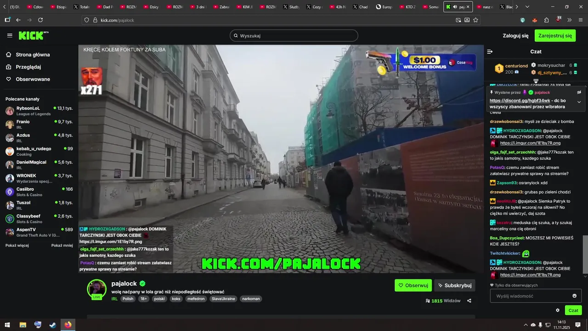Focus the Wyślij wiadomość chat input
The image size is (588, 331).
(x=536, y=296)
